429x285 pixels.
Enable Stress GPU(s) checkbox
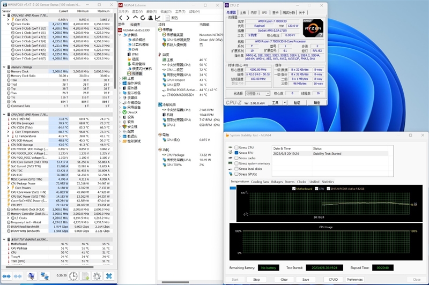236,174
